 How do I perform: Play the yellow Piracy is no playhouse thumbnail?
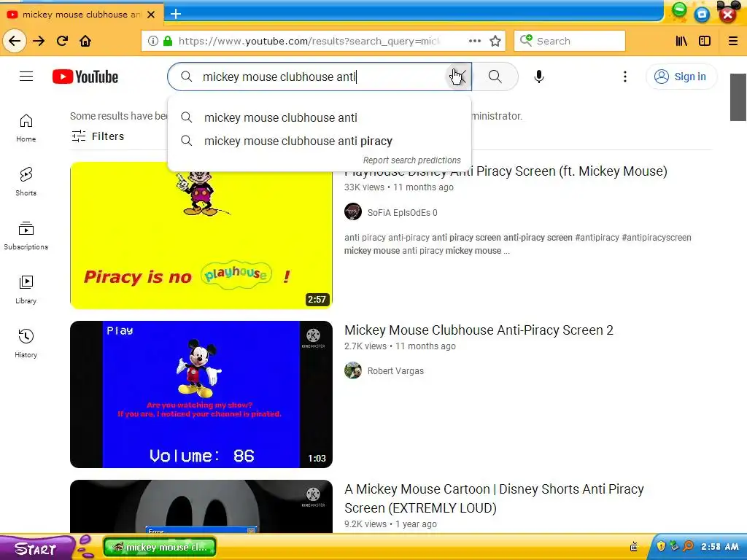coord(201,236)
